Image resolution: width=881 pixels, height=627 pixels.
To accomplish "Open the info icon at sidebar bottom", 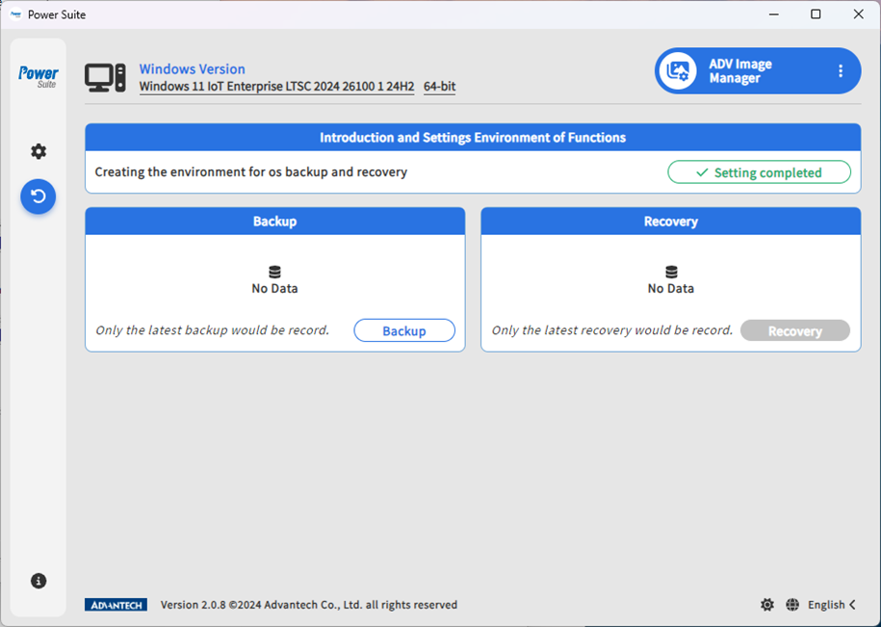I will (39, 581).
